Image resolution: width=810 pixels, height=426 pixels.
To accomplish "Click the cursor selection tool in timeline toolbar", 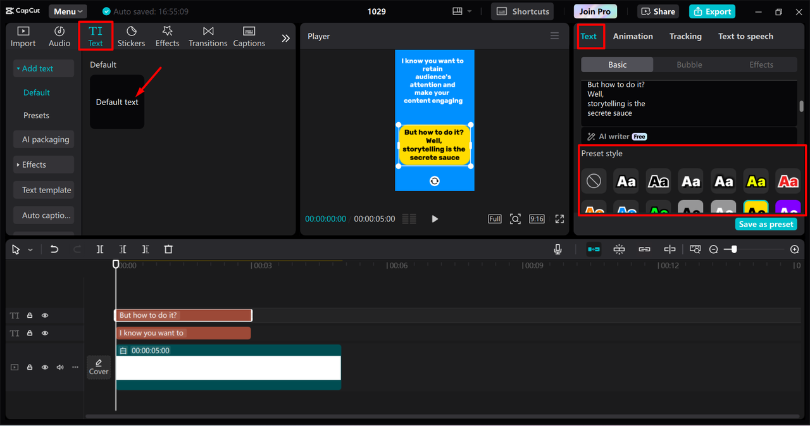I will [x=16, y=249].
